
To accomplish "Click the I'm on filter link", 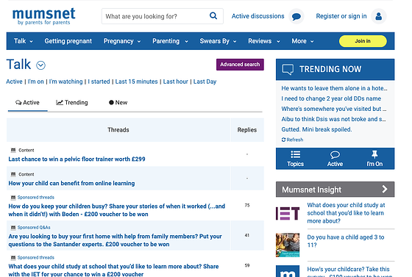I will [36, 82].
